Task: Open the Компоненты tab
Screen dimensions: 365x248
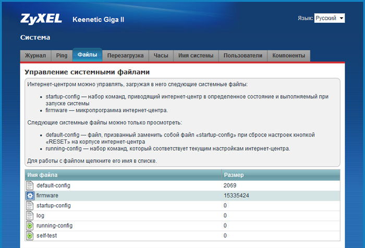Action: coord(289,56)
